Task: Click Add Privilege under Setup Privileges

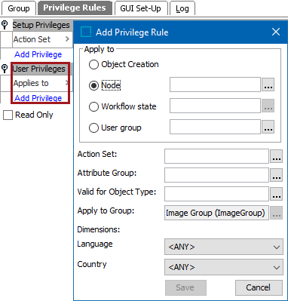Action: click(x=38, y=54)
